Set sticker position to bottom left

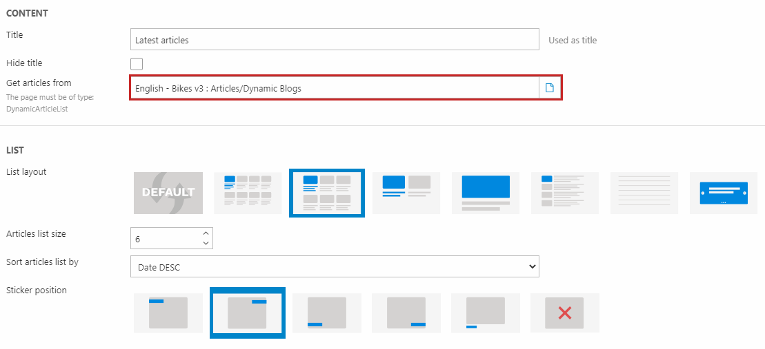[327, 313]
